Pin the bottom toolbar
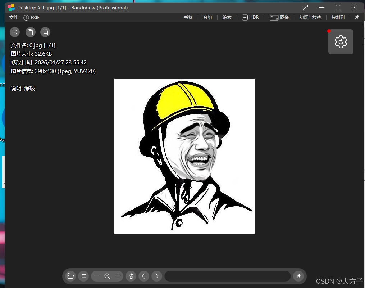The height and width of the screenshot is (288, 365). coord(298,276)
